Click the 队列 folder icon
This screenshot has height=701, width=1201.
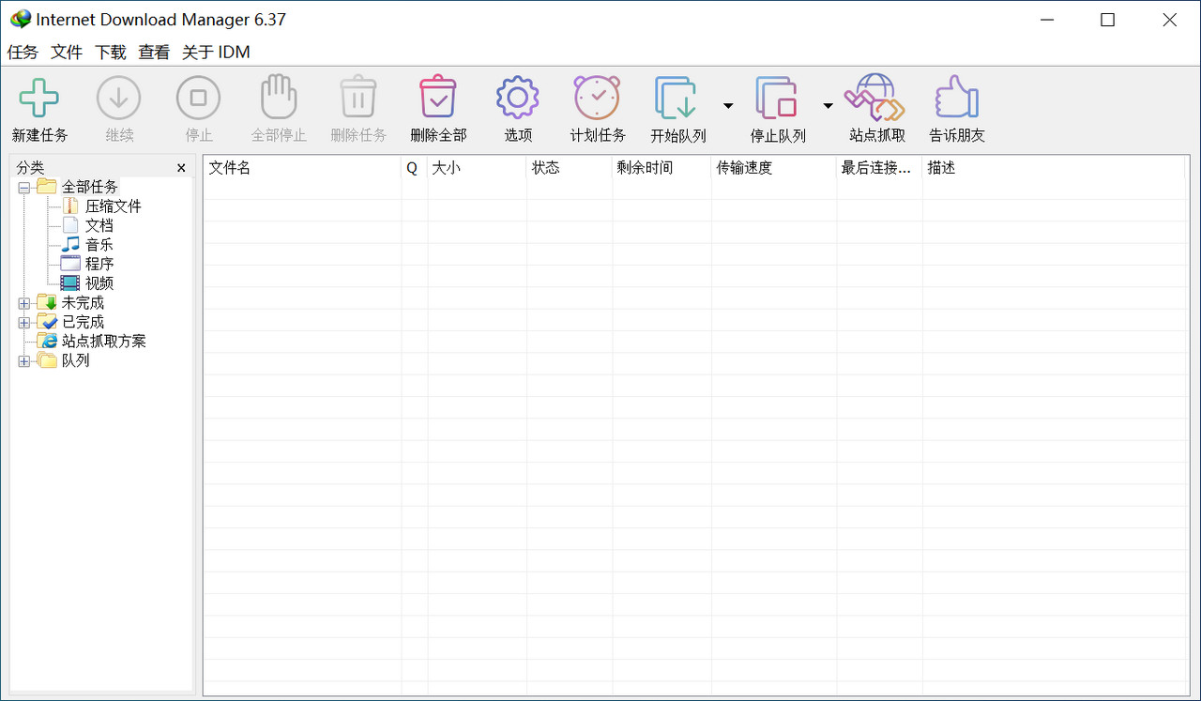[x=47, y=359]
